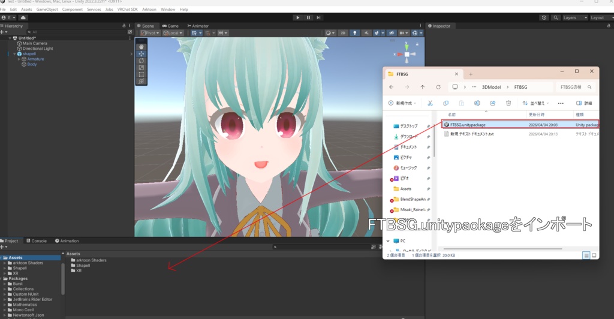Expand the Burst package folder
The width and height of the screenshot is (614, 319).
(5, 284)
